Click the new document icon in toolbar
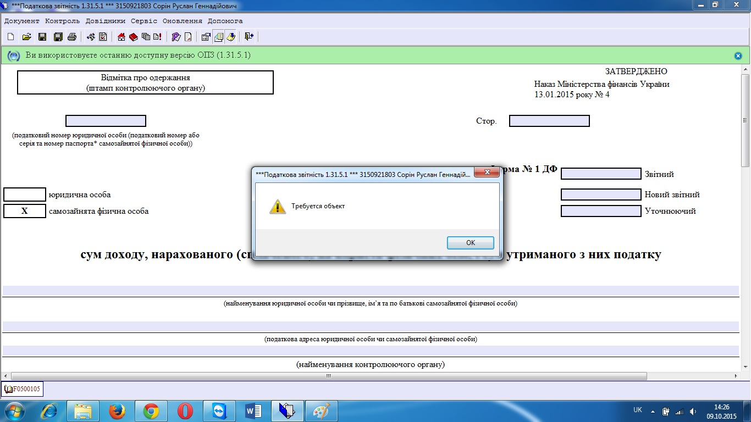This screenshot has height=422, width=751. coord(10,37)
